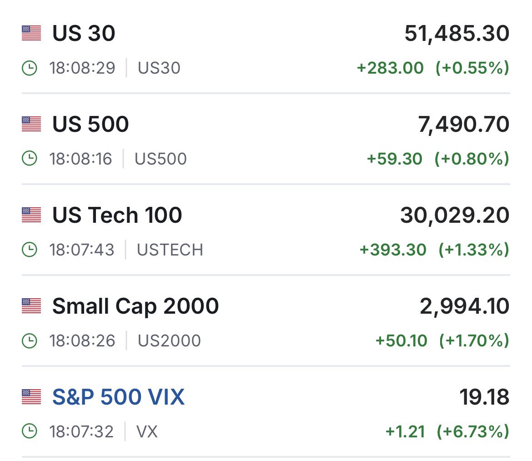Click the US2000 ticker symbol
Viewport: 532px width, 461px height.
(169, 341)
